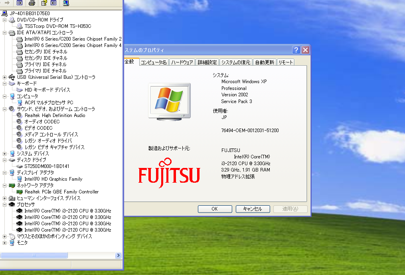Click the USB コントローラ category icon
Screen dimensions: 405x275
point(12,77)
